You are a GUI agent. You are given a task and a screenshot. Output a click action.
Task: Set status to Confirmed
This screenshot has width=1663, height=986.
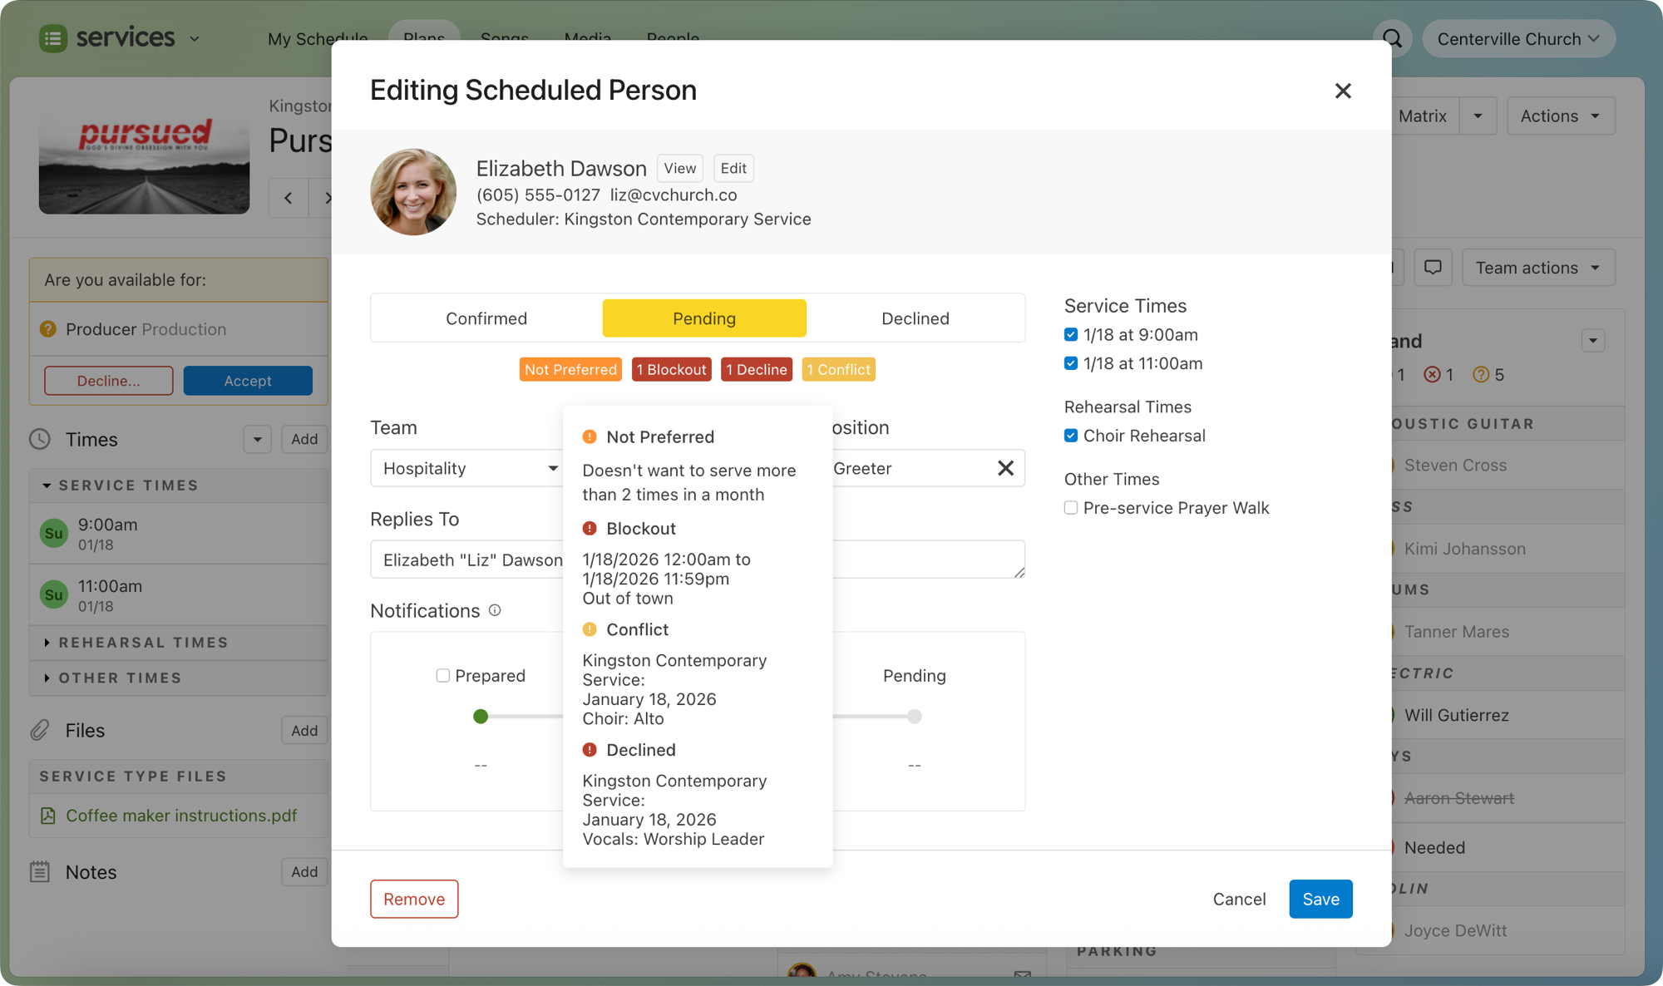[x=486, y=318]
